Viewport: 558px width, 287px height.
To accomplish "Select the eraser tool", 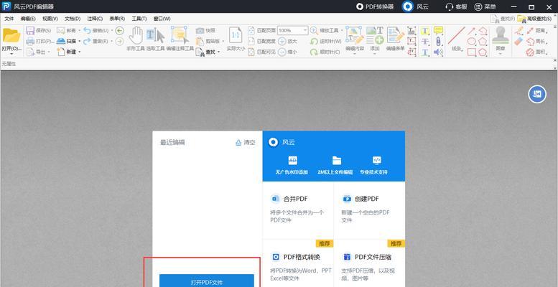I will click(x=519, y=41).
